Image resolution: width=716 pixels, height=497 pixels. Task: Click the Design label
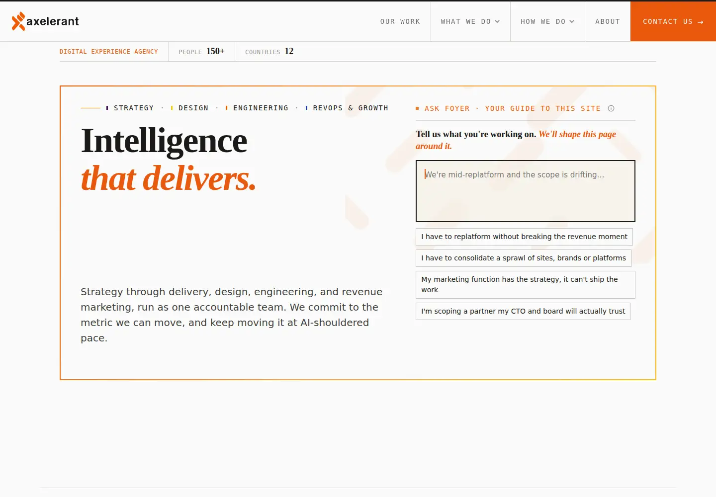(x=193, y=108)
